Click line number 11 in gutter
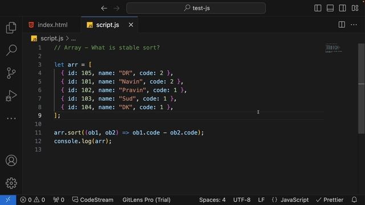The width and height of the screenshot is (365, 205). pos(38,133)
